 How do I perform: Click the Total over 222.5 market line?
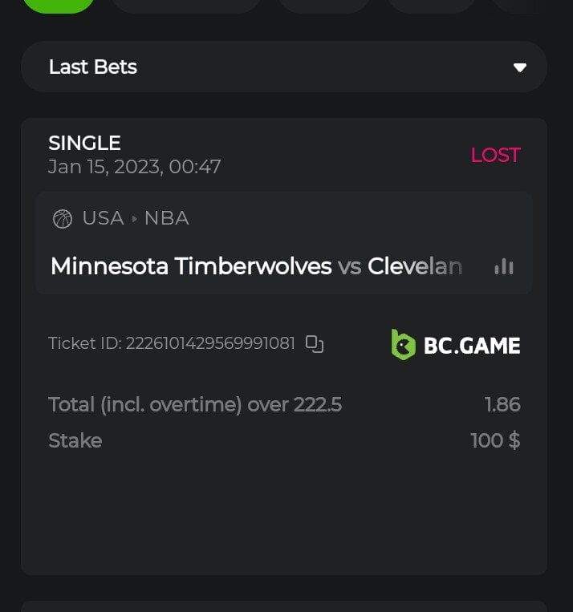(195, 405)
